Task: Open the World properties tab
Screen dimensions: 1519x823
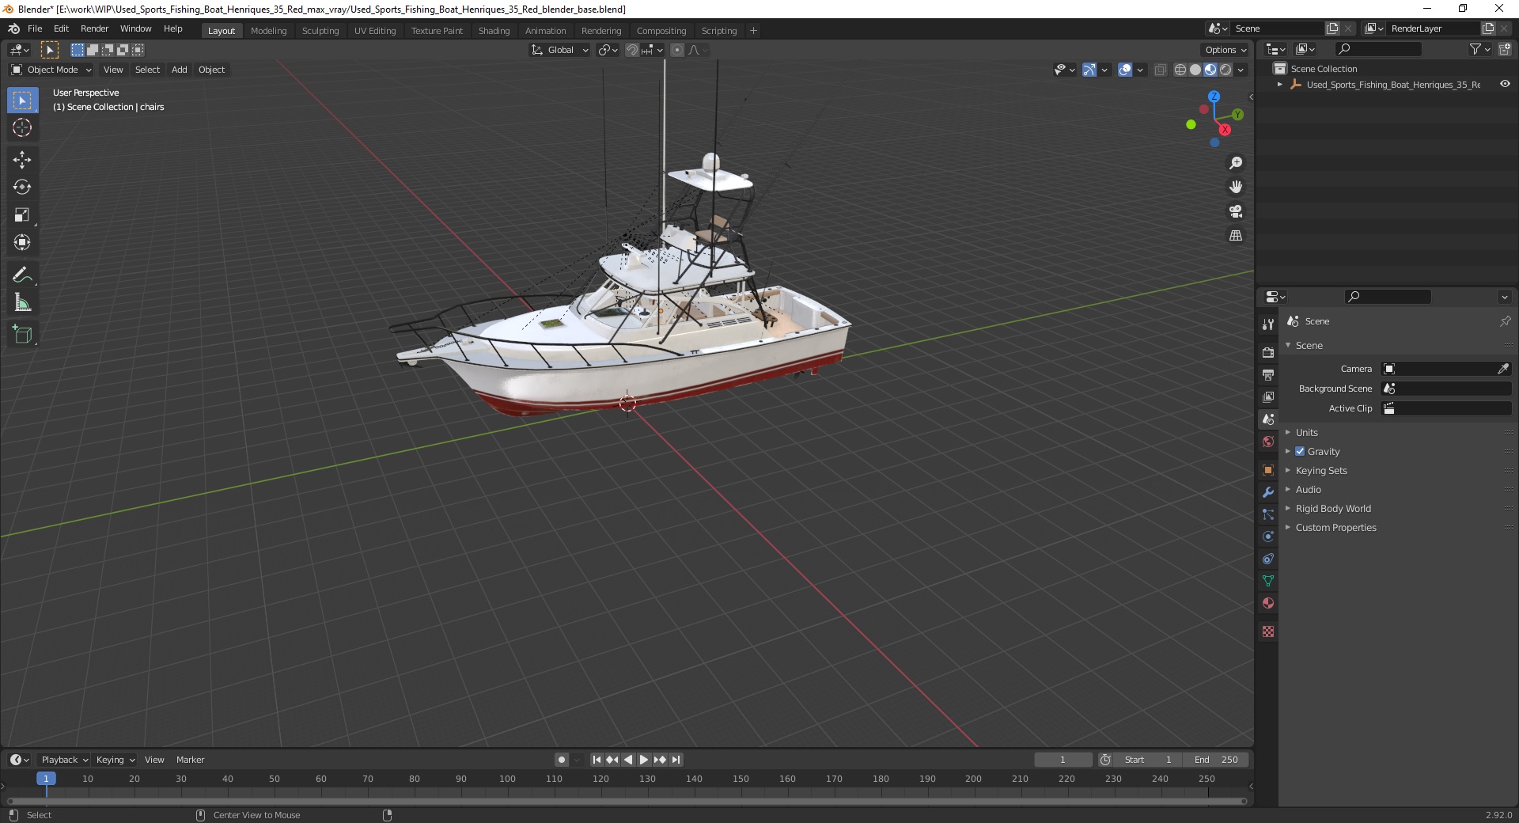Action: pyautogui.click(x=1268, y=442)
